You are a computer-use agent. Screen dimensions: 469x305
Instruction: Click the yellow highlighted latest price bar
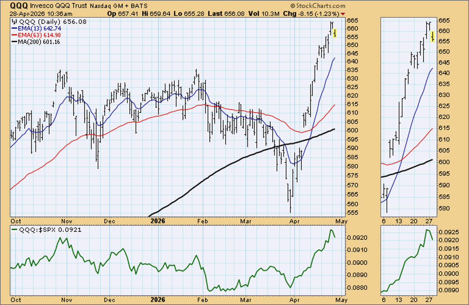point(335,33)
